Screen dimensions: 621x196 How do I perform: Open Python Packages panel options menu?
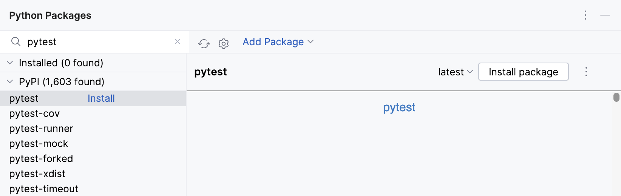[x=585, y=15]
